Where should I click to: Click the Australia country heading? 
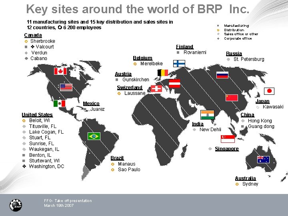pyautogui.click(x=246, y=178)
